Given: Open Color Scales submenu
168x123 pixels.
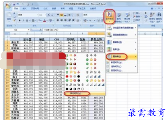Looking at the screenshot, I should click(x=121, y=49).
